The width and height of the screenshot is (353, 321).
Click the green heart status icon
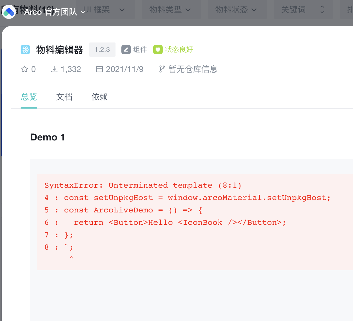point(158,50)
